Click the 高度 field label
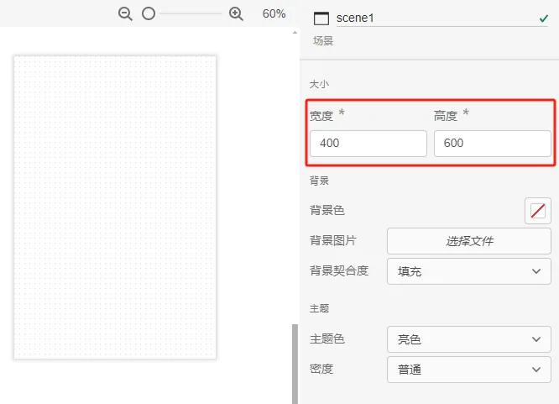Image resolution: width=559 pixels, height=404 pixels. pos(446,116)
